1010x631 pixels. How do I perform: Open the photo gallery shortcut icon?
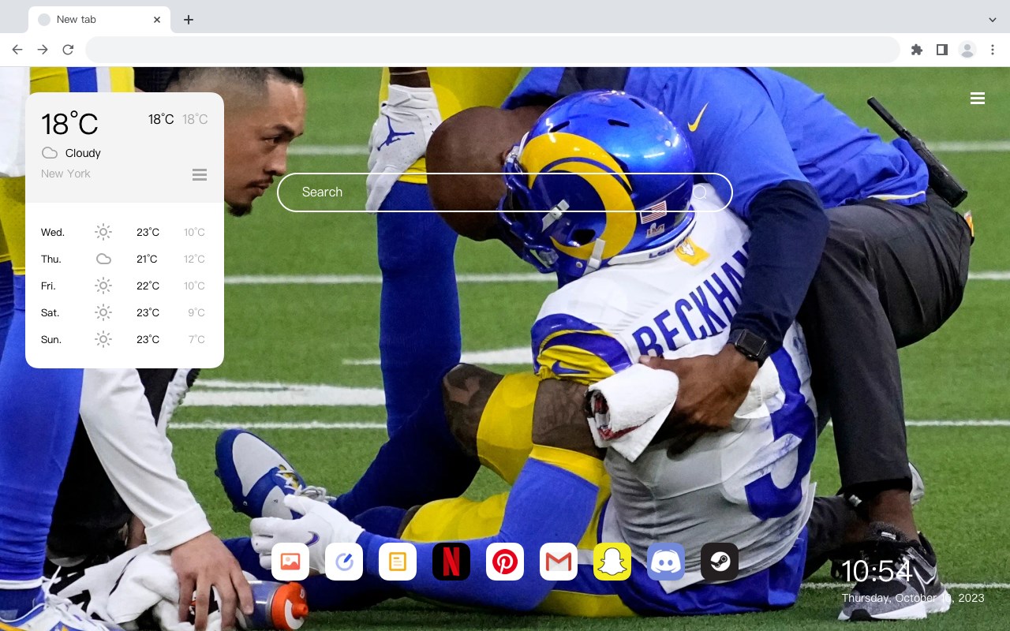click(x=290, y=562)
